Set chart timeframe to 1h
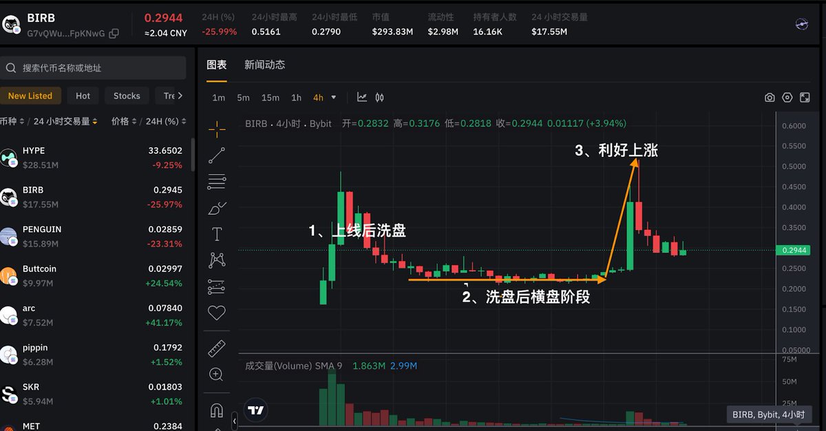Viewport: 826px width, 431px height. tap(296, 98)
